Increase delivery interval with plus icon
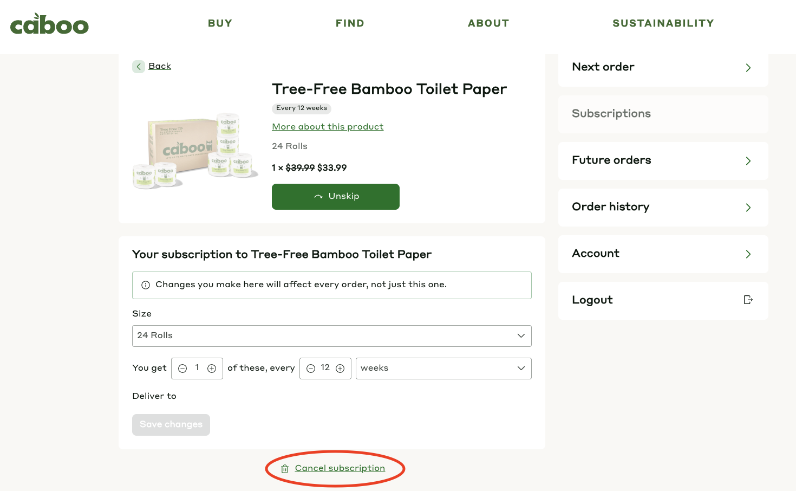The height and width of the screenshot is (491, 796). pyautogui.click(x=340, y=369)
